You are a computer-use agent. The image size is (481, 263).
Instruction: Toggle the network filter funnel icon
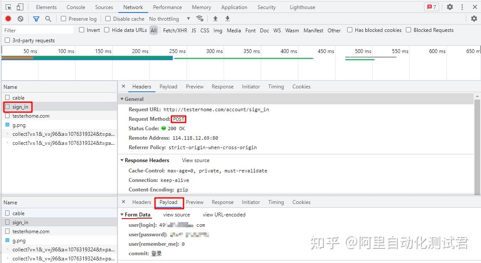[36, 19]
